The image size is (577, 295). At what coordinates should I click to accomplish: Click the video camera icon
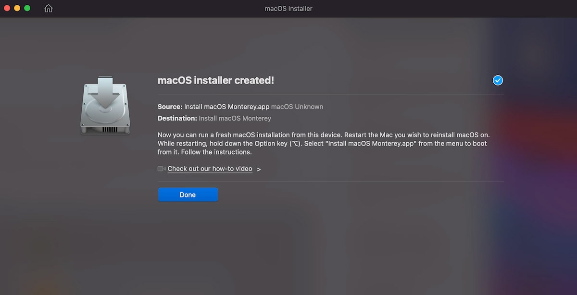click(x=162, y=169)
